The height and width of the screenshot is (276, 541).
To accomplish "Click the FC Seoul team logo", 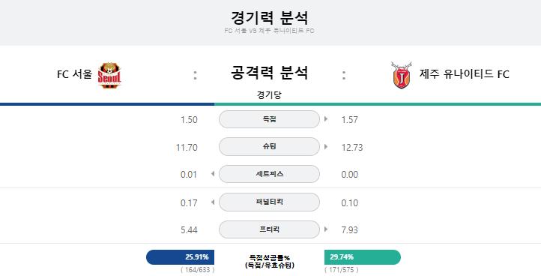I will [109, 75].
